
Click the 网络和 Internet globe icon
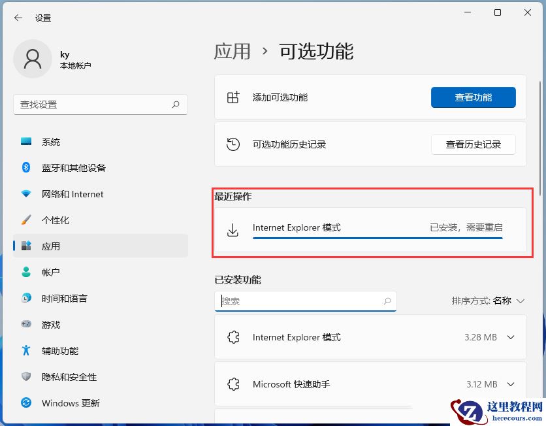[x=26, y=194]
